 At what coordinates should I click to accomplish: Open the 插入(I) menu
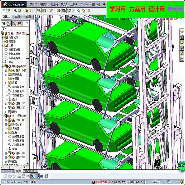point(64,4)
